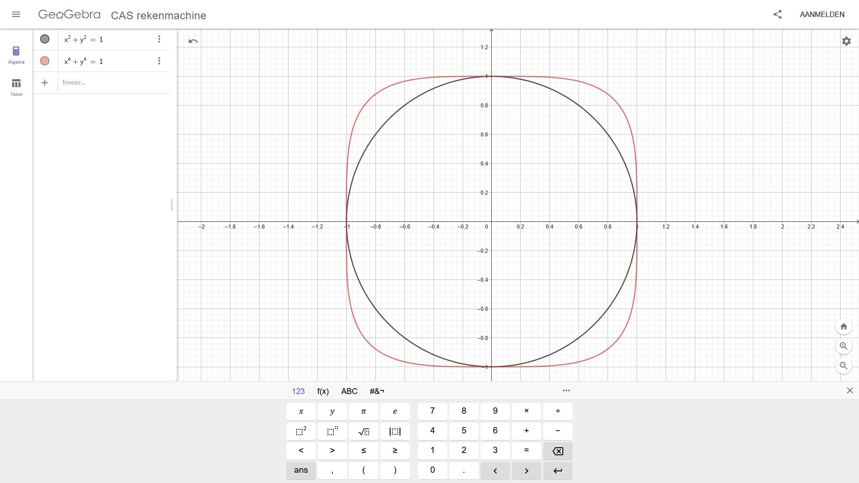859x483 pixels.
Task: Zoom out on the graph
Action: [x=843, y=366]
